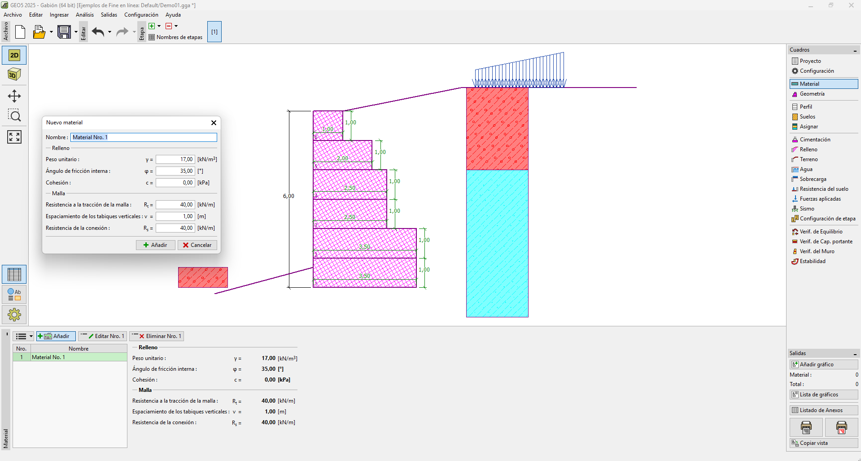861x461 pixels.
Task: Activate the zoom region magnifier tool
Action: coord(14,116)
